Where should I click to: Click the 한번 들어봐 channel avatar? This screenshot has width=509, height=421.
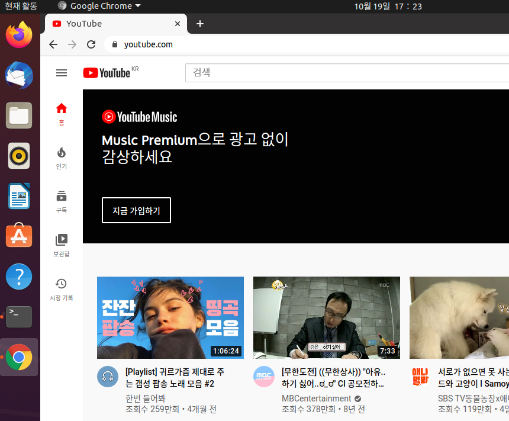pyautogui.click(x=108, y=377)
